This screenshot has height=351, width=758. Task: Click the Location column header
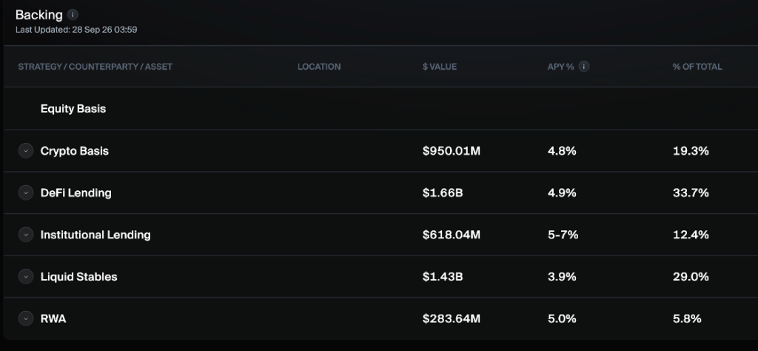[x=319, y=67]
